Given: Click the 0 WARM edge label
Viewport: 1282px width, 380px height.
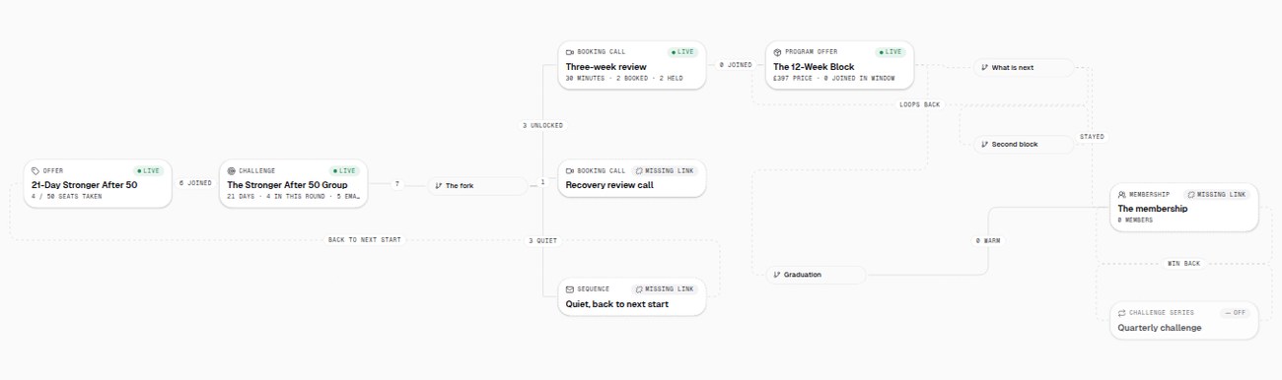Looking at the screenshot, I should (x=987, y=240).
